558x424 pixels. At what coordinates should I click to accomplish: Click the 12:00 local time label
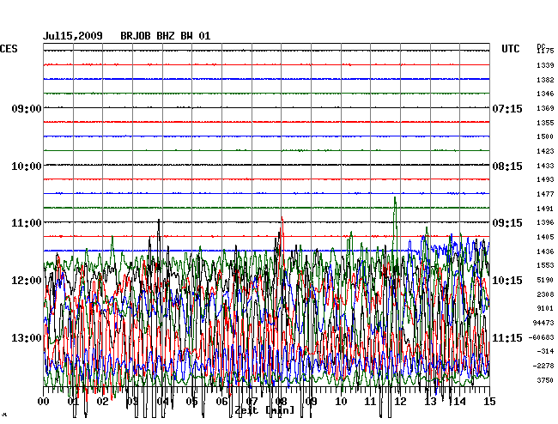tap(27, 281)
